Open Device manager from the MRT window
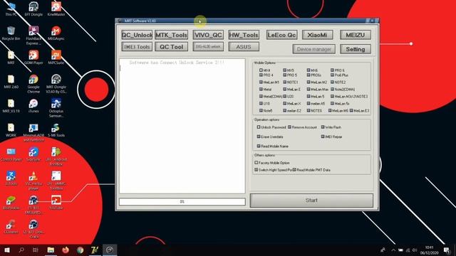 pyautogui.click(x=313, y=49)
